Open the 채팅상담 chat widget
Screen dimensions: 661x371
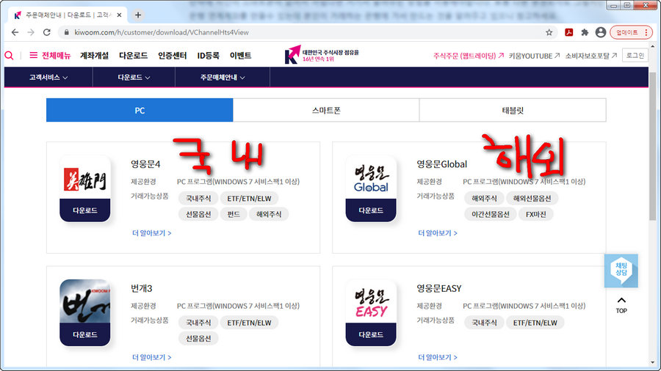point(621,271)
